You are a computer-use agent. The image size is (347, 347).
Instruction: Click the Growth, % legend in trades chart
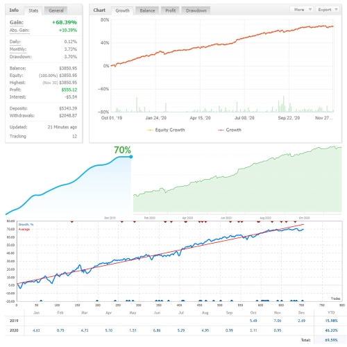click(x=26, y=224)
